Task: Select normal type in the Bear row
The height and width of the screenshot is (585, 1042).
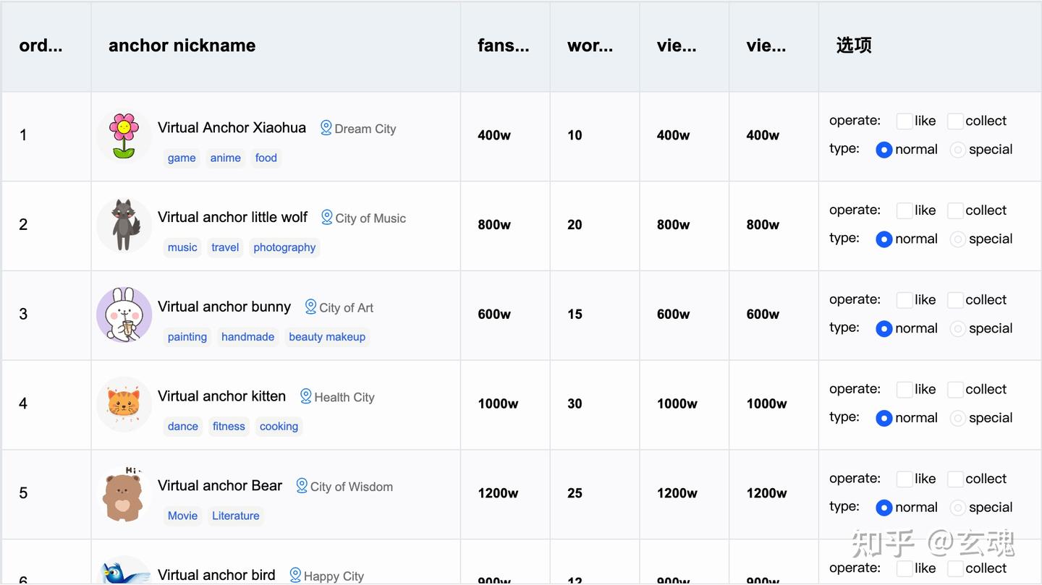Action: [884, 508]
